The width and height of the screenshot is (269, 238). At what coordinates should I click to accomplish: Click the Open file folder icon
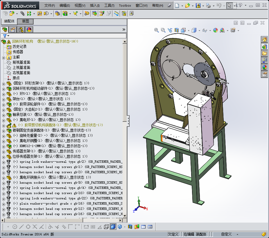pyautogui.click(x=187, y=6)
